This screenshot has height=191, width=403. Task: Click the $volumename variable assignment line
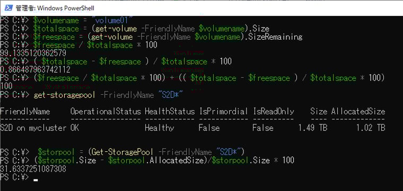coord(66,20)
